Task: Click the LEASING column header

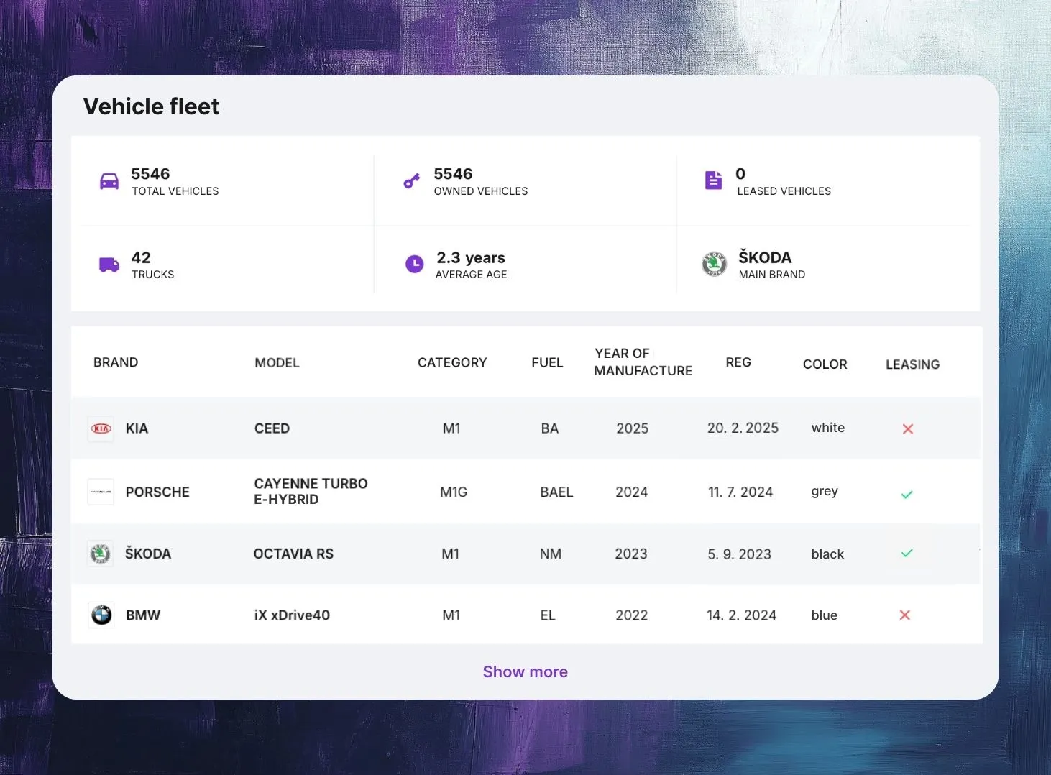Action: click(x=913, y=364)
